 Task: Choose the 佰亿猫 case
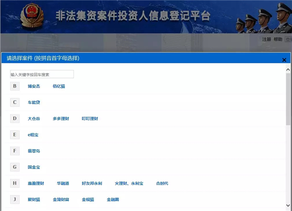click(59, 86)
